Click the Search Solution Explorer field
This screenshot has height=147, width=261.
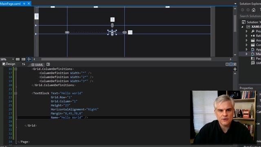click(x=250, y=16)
